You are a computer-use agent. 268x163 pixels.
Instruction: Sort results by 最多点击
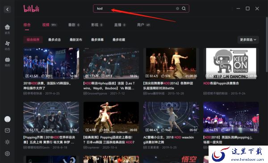[54, 40]
